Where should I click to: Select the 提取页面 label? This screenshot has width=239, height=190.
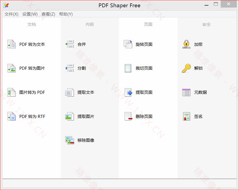tap(144, 92)
